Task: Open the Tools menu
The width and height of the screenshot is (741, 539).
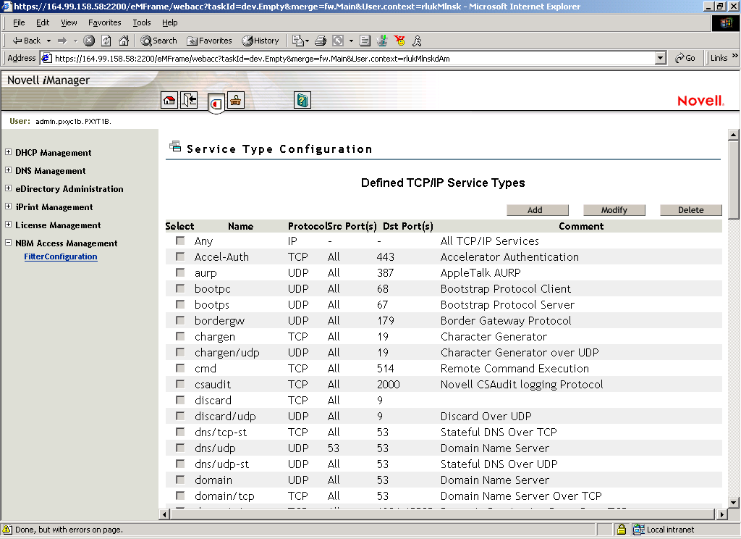Action: pyautogui.click(x=141, y=22)
